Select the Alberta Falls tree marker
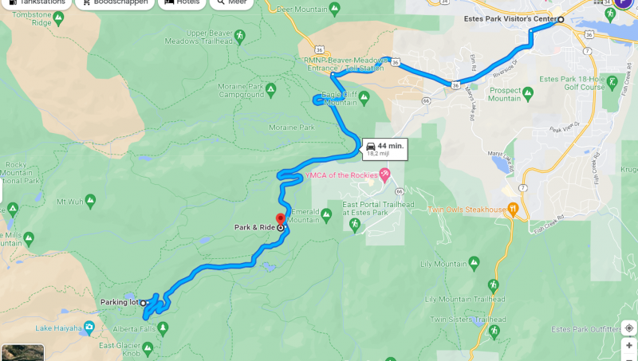The image size is (638, 361). 163,328
